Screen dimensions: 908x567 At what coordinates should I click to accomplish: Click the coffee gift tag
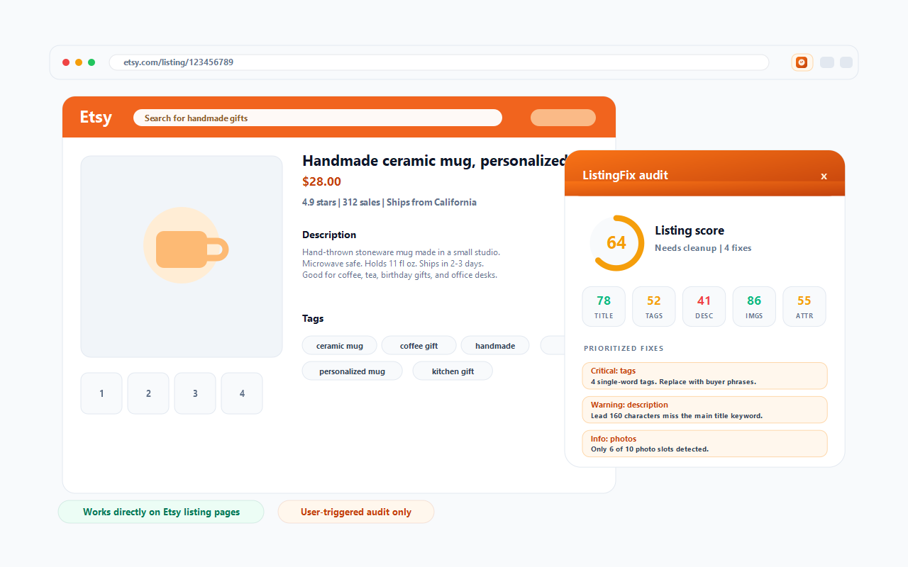click(x=419, y=345)
